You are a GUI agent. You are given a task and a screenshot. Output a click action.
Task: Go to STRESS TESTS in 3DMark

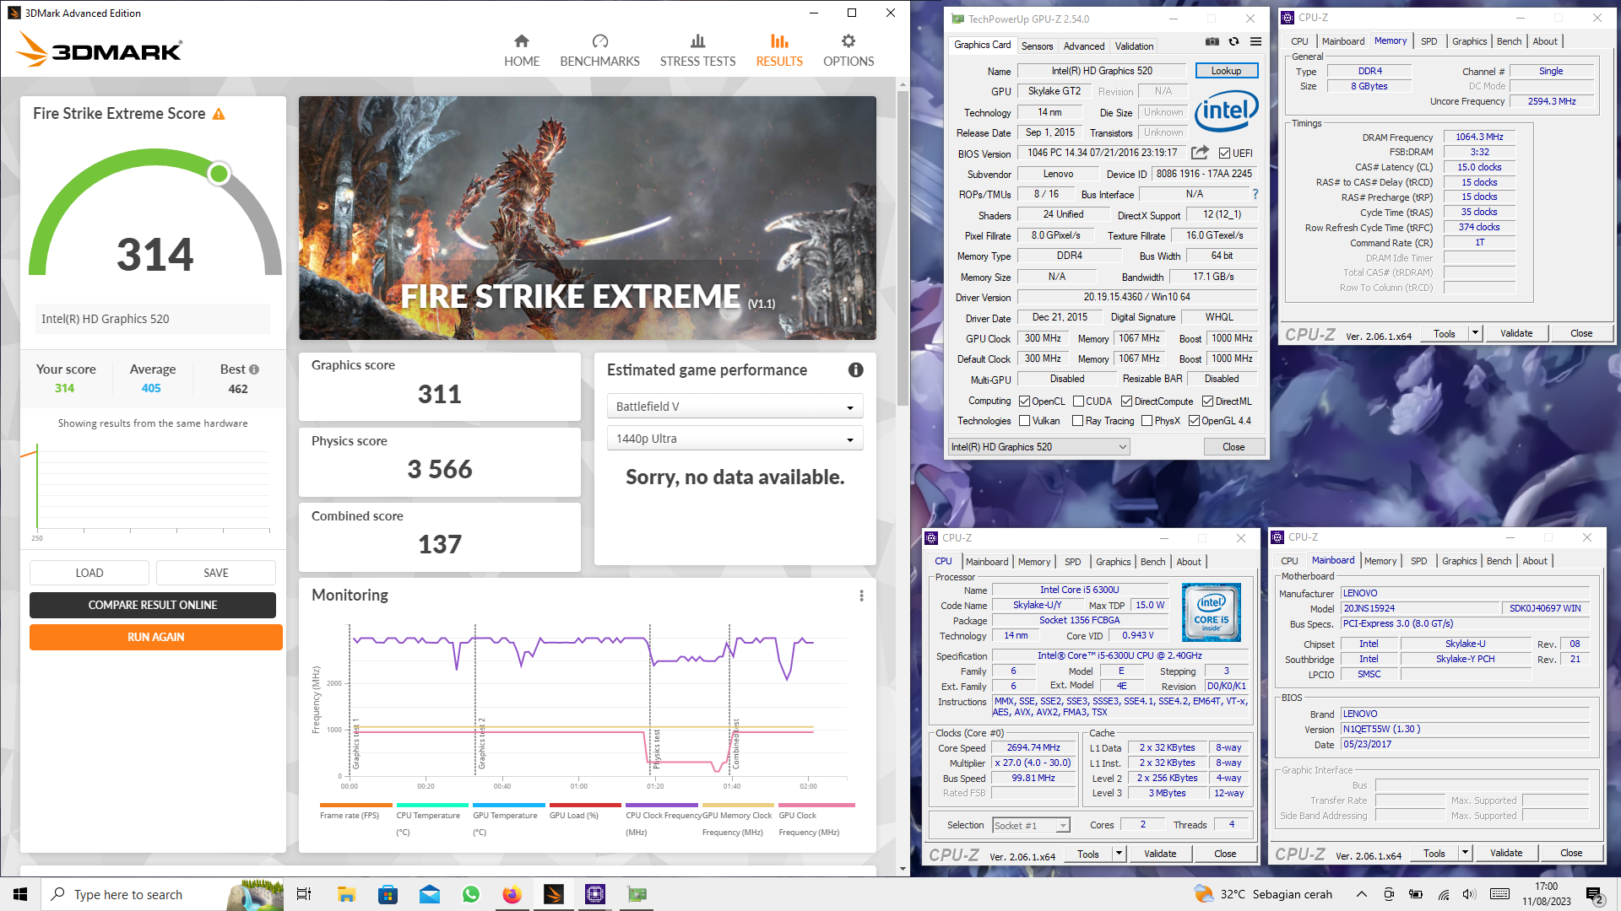click(x=697, y=51)
